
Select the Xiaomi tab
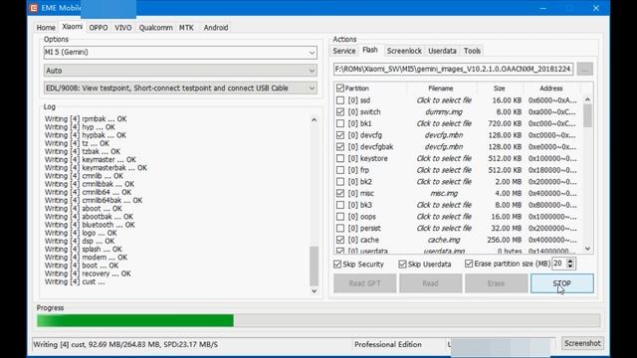coord(73,27)
